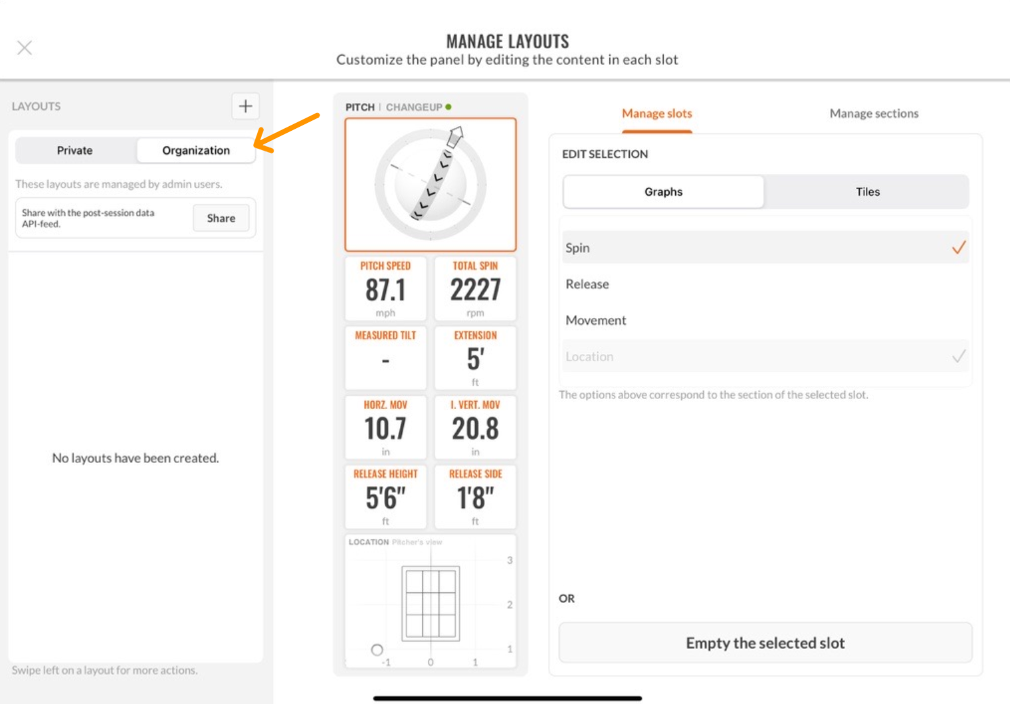Click 'These layouts are managed by admin users.' text

(x=119, y=184)
